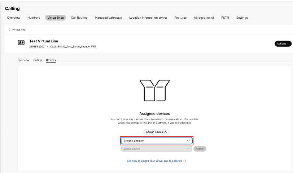
Task: Open the Select a Location dropdown
Action: tap(157, 141)
